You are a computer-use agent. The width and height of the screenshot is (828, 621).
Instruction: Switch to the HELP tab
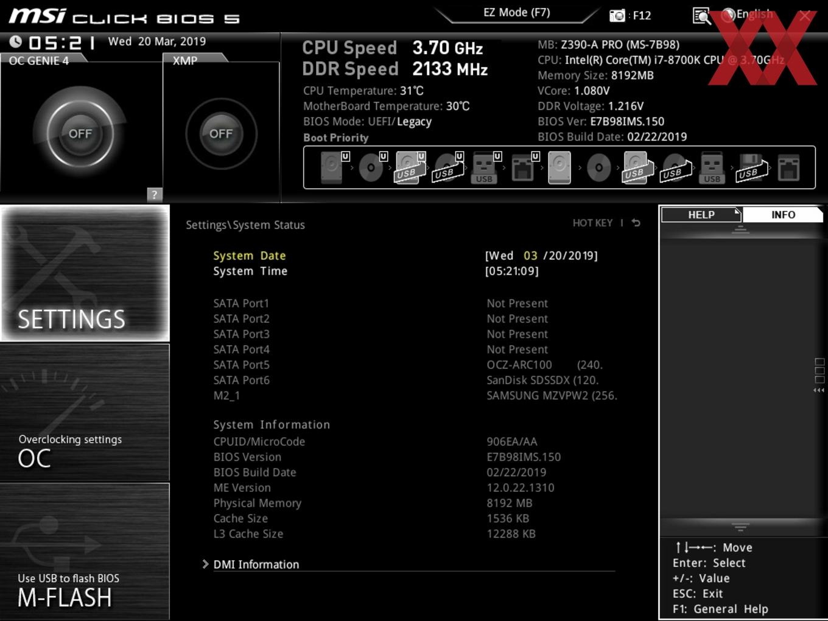[701, 214]
